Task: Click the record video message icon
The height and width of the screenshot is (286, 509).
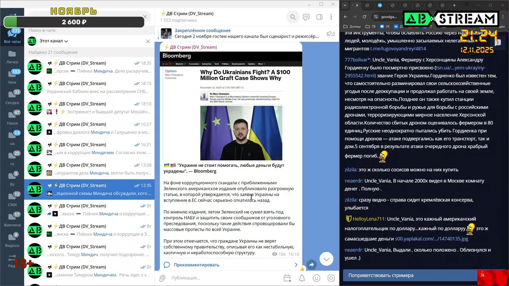Action: pyautogui.click(x=331, y=278)
